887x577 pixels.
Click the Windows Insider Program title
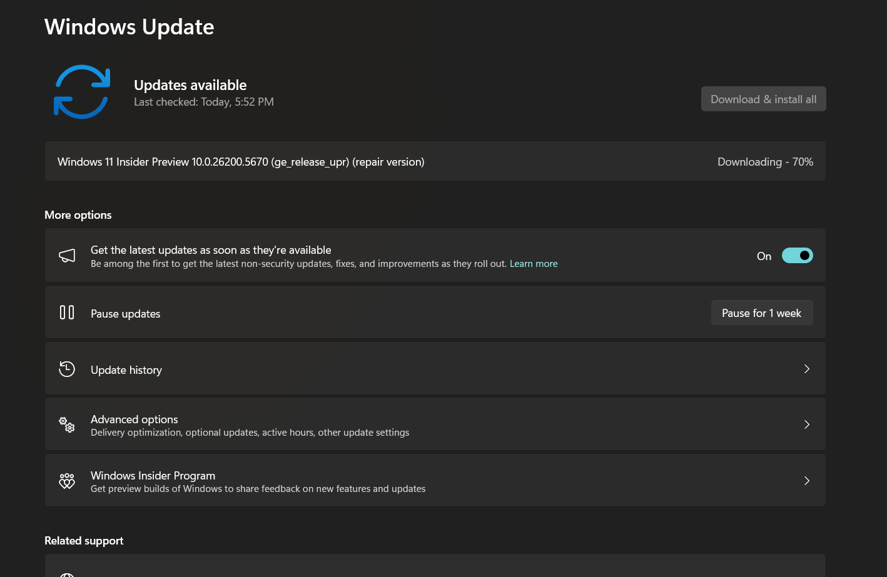[x=153, y=476]
